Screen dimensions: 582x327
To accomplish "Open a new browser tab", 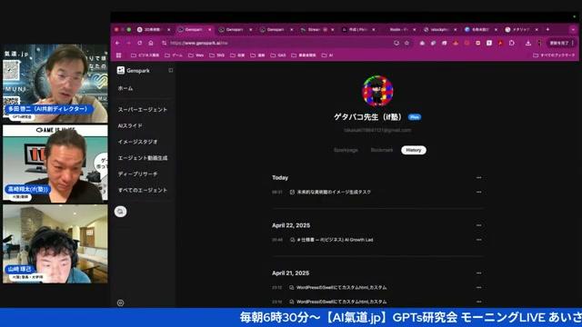I will click(x=547, y=29).
